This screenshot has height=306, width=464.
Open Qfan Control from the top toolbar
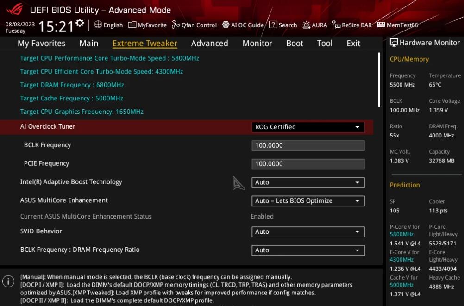pos(194,25)
